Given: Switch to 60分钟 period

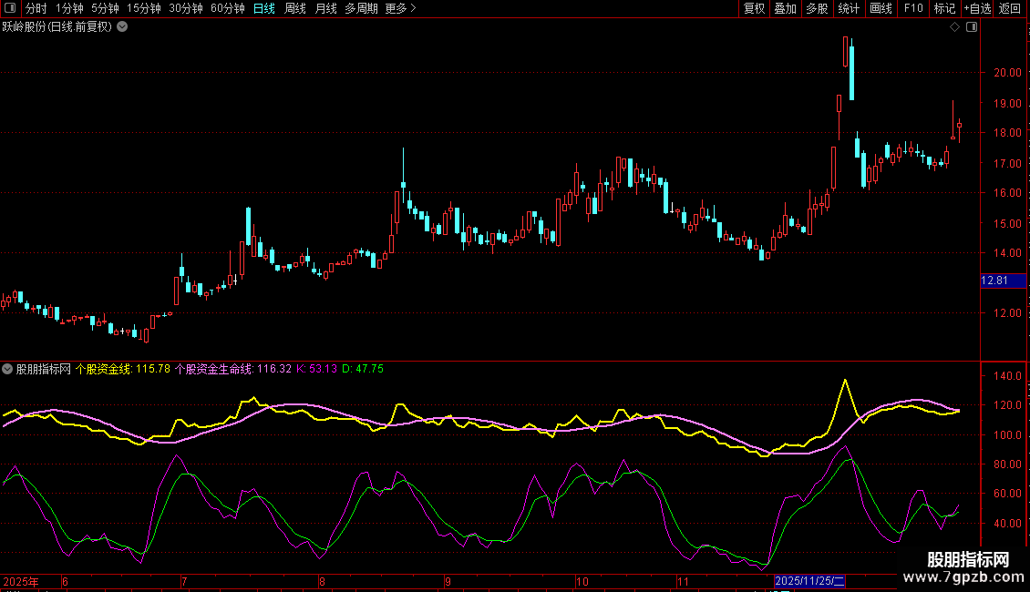Looking at the screenshot, I should click(x=228, y=8).
